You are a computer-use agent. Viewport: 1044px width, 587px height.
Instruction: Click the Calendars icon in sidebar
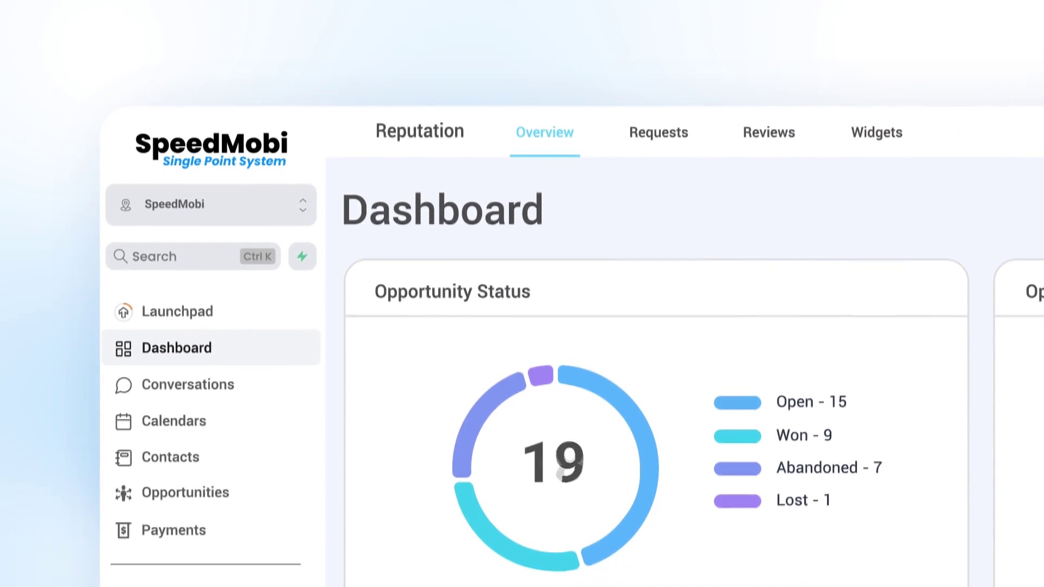(123, 421)
